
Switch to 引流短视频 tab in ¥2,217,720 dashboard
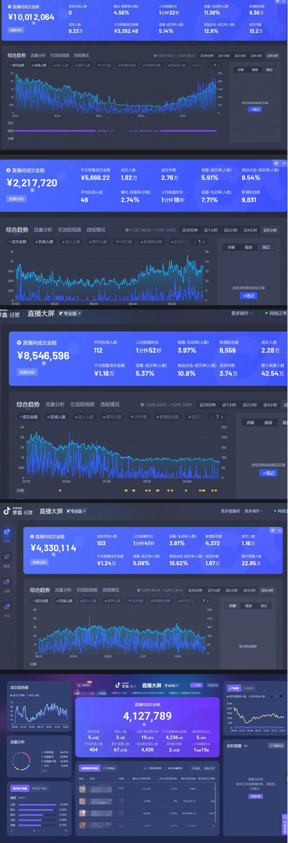[69, 230]
